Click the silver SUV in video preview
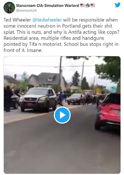The height and width of the screenshot is (175, 124). (38, 99)
